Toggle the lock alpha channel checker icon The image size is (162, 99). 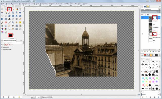148,15
